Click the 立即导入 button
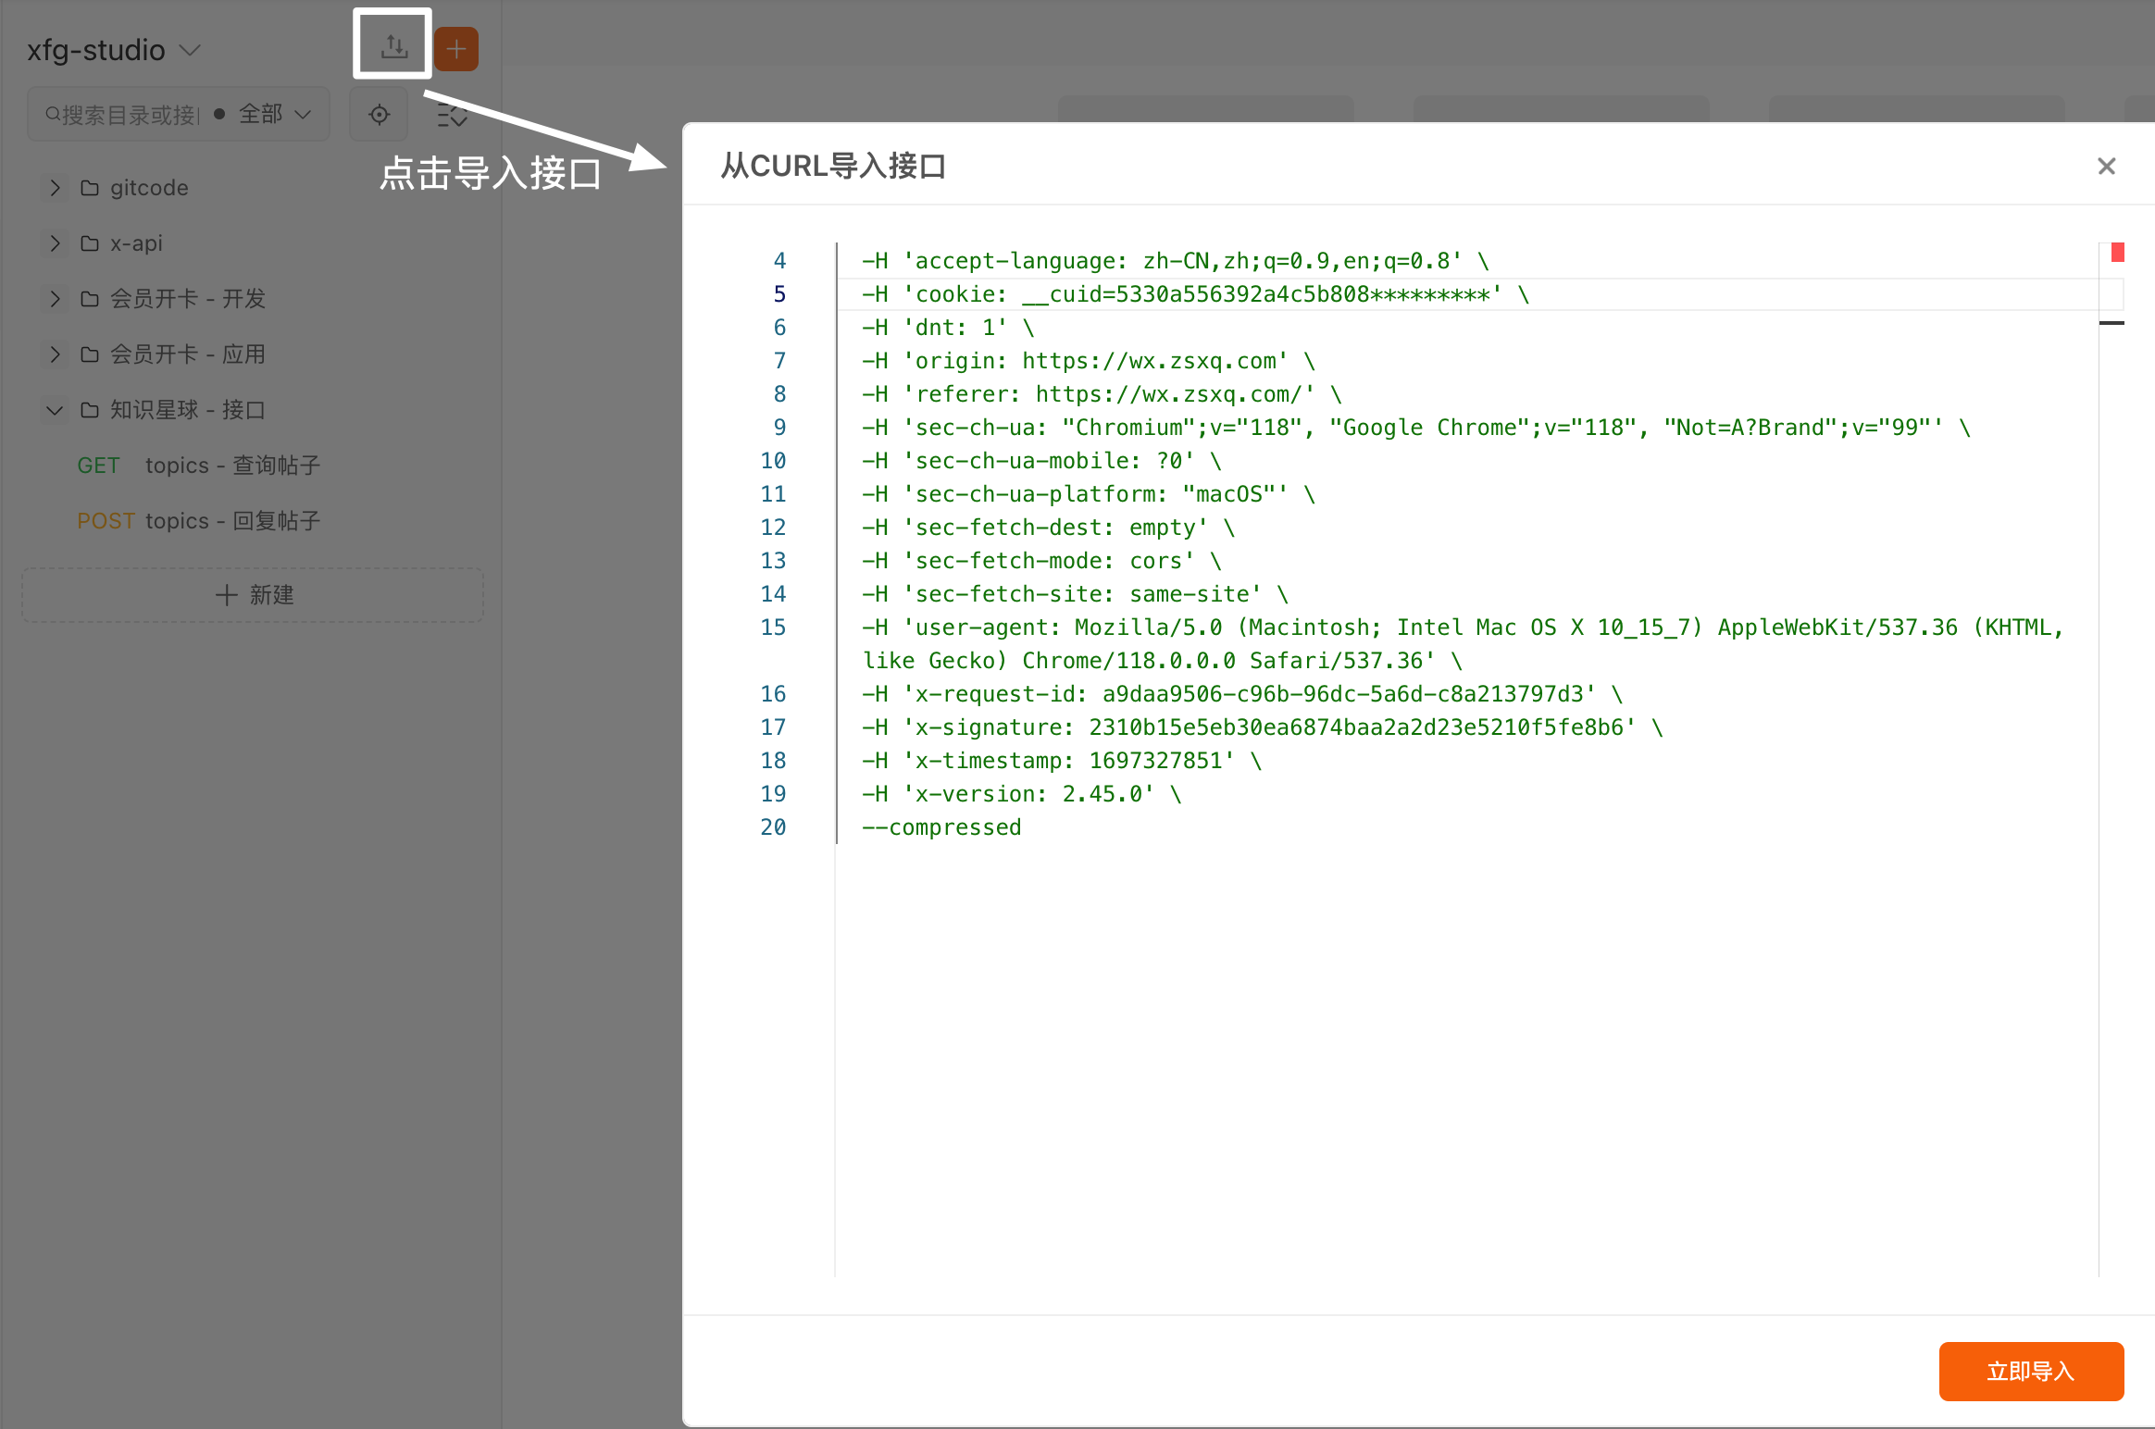This screenshot has width=2155, height=1429. (2030, 1371)
